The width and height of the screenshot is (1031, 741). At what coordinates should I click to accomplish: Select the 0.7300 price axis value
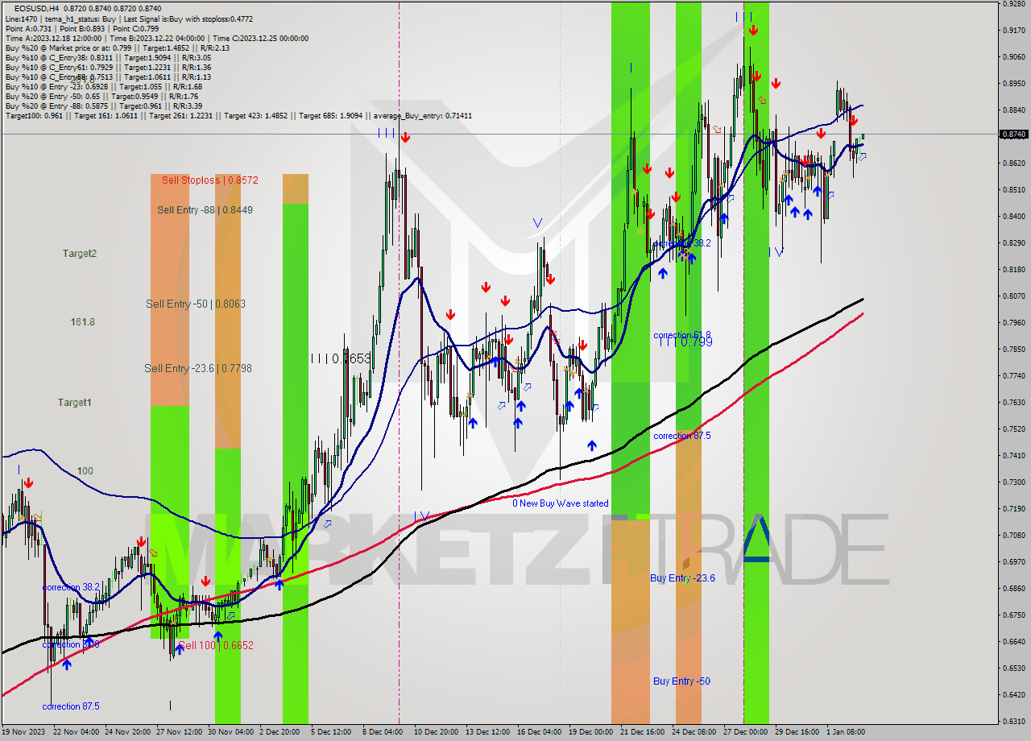[x=1014, y=482]
